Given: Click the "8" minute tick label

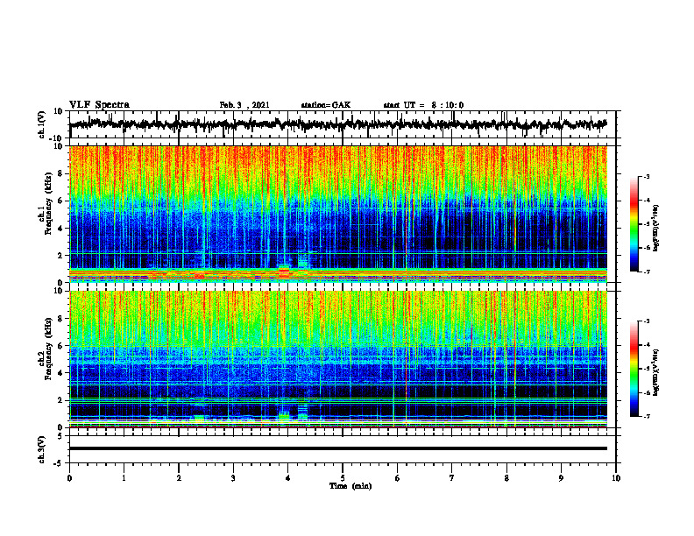Looking at the screenshot, I should [506, 478].
